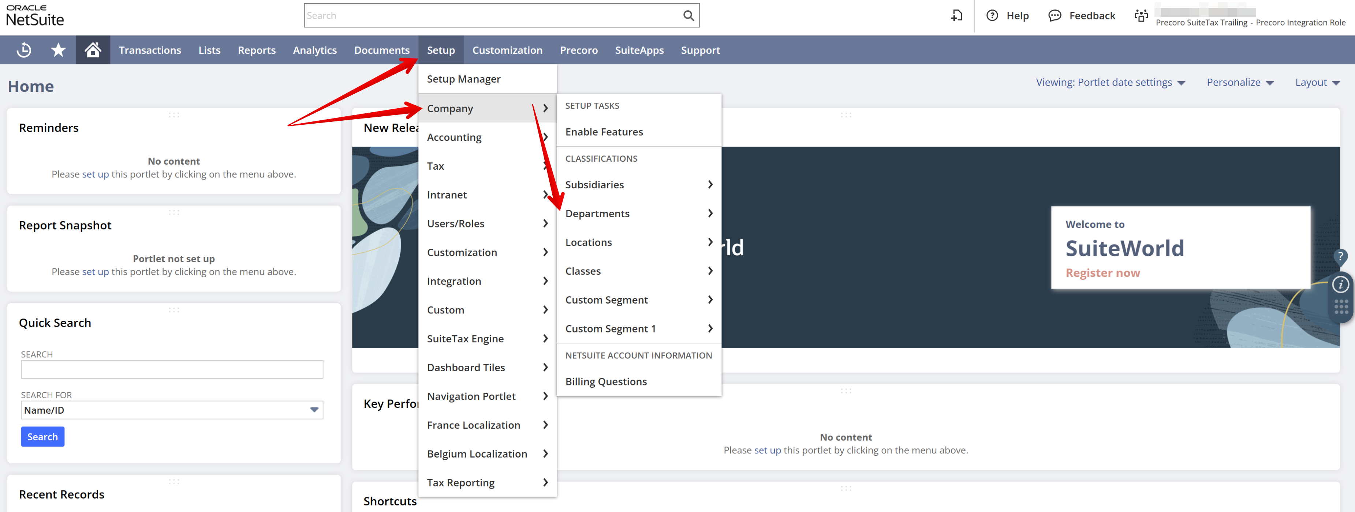Click the Change Role icon
The height and width of the screenshot is (512, 1355).
coord(1141,15)
